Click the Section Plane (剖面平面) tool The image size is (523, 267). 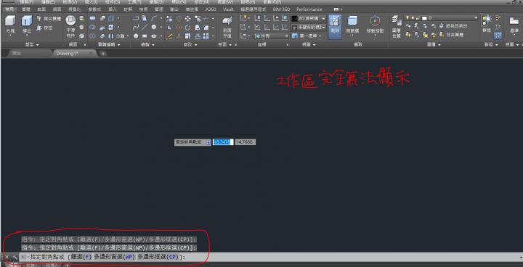tap(227, 27)
